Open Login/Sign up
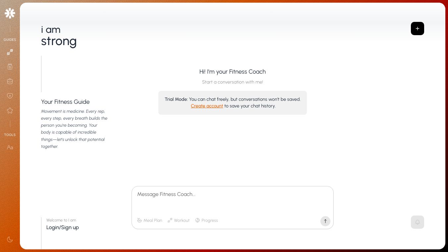 [x=63, y=227]
